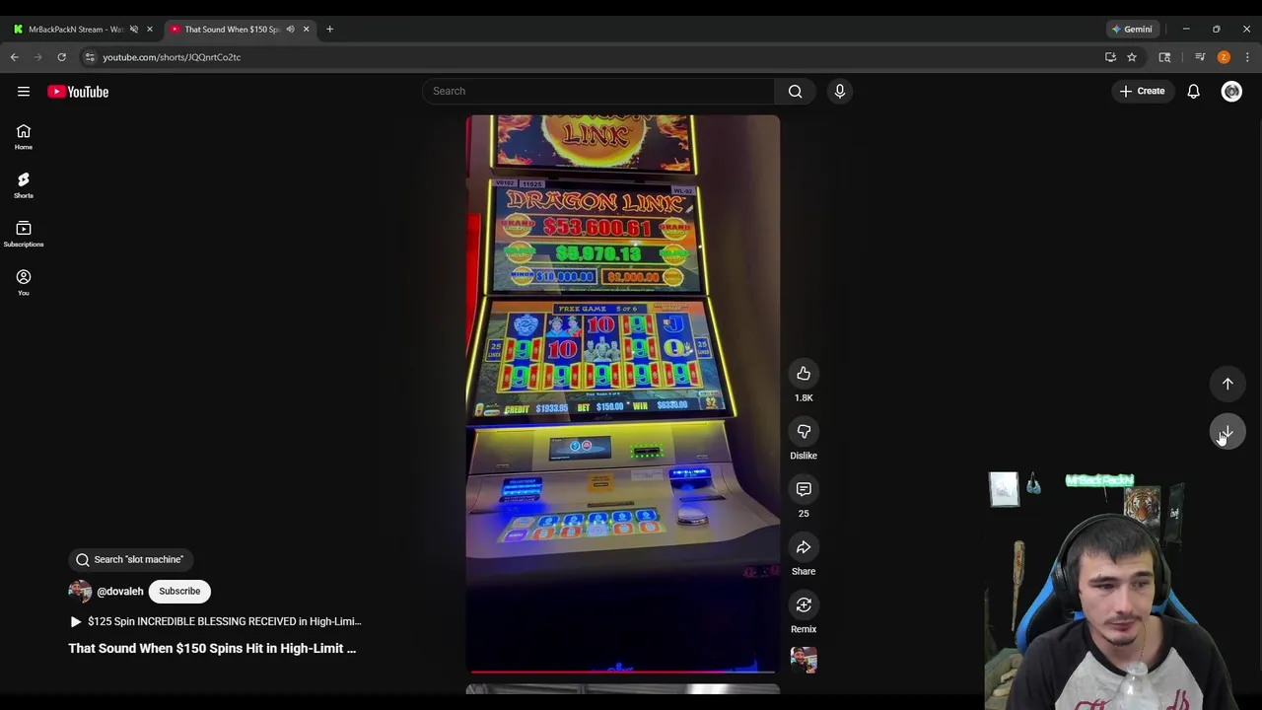Open the @dovaleh channel name
This screenshot has height=710, width=1262.
[120, 592]
